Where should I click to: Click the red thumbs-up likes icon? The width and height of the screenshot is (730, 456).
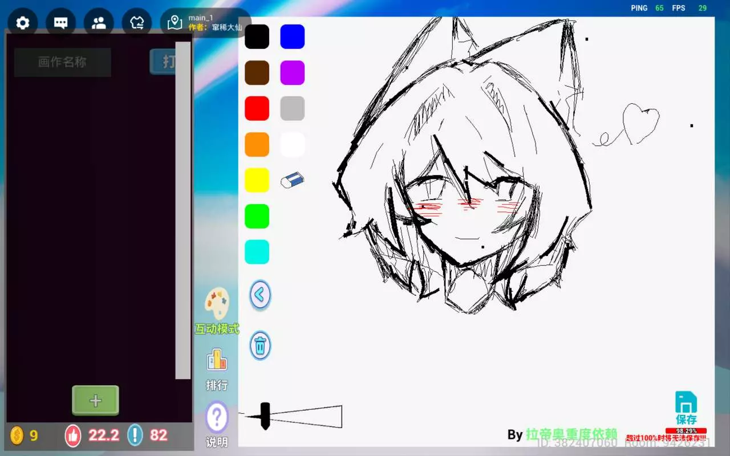point(73,435)
